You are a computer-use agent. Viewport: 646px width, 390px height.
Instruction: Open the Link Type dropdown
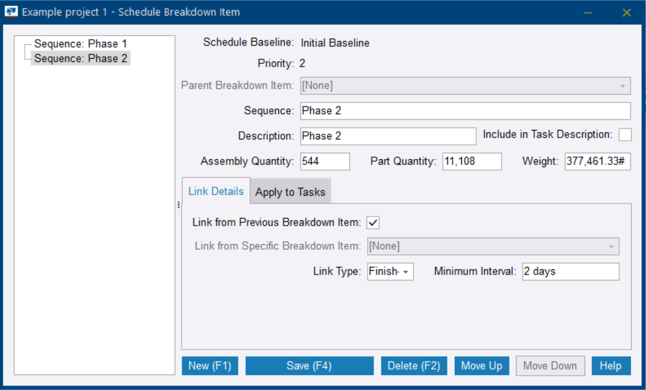[405, 271]
